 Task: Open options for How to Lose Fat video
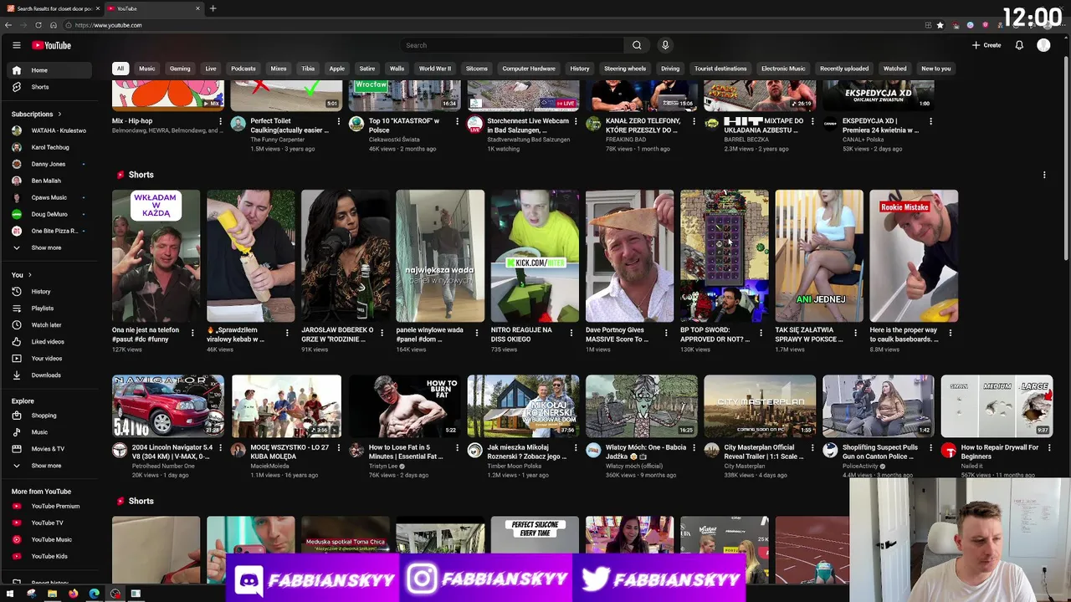pos(457,448)
